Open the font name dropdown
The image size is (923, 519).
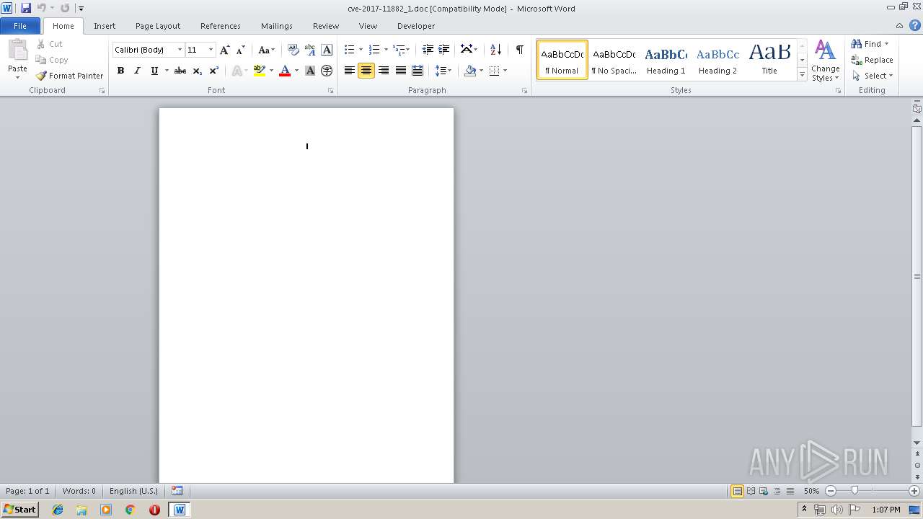click(x=180, y=50)
